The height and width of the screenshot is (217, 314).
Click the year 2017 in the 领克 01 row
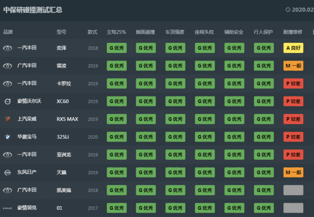[x=93, y=208]
